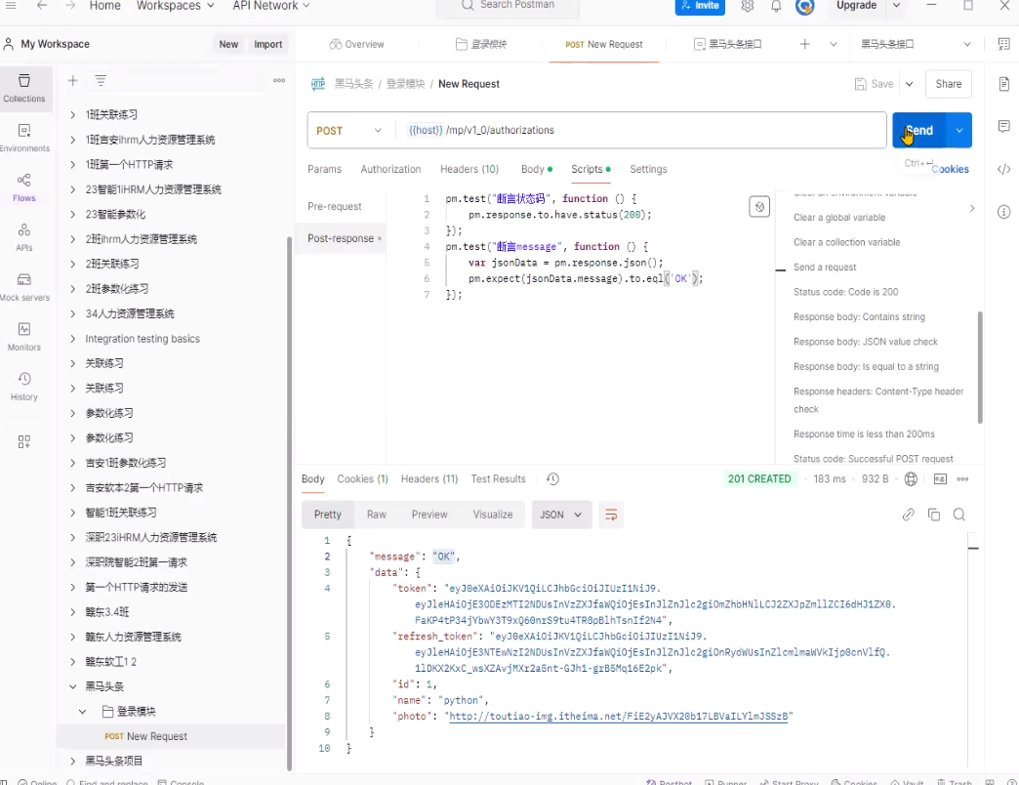Open the API Network dropdown
1019x785 pixels.
click(271, 6)
